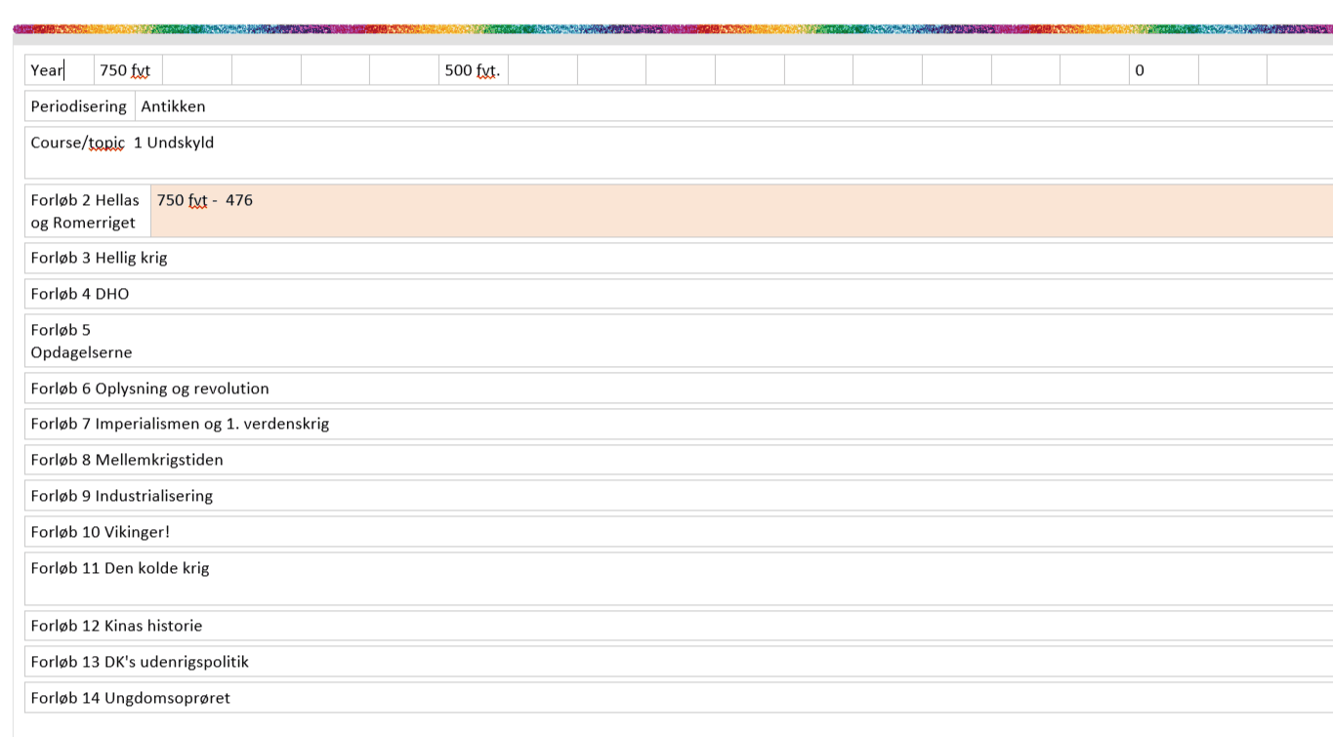Click the empty year cell left of "0"

1095,70
